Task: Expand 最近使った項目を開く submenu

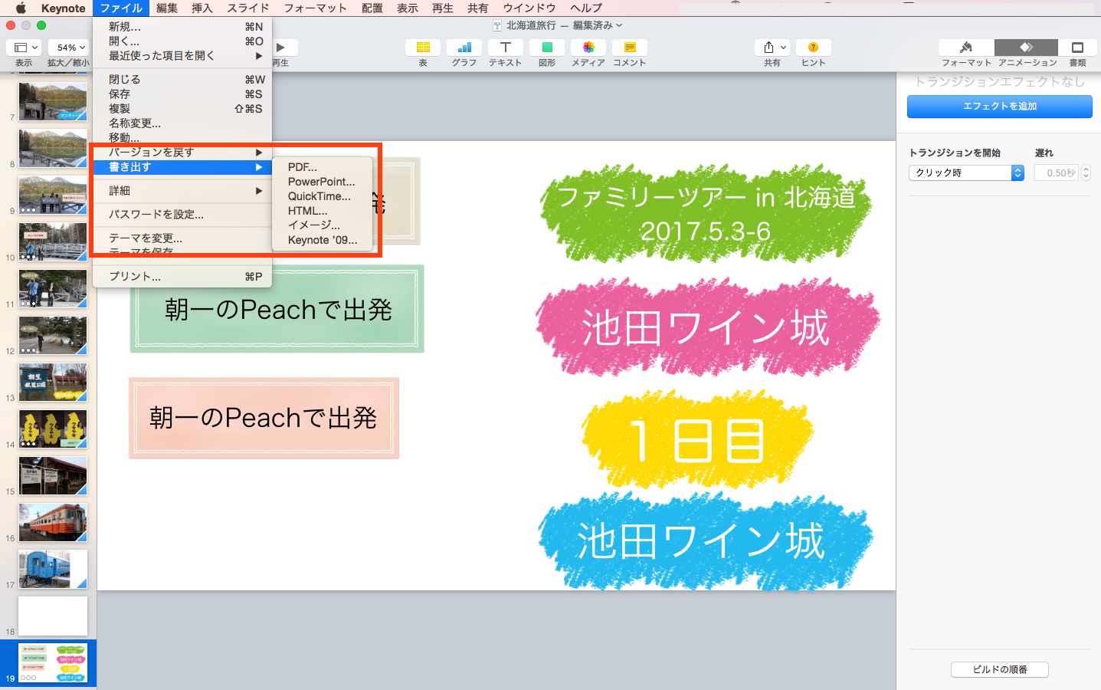Action: point(182,56)
